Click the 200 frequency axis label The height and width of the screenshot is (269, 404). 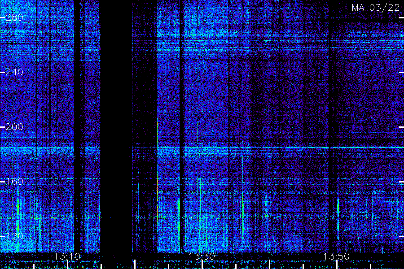click(14, 126)
